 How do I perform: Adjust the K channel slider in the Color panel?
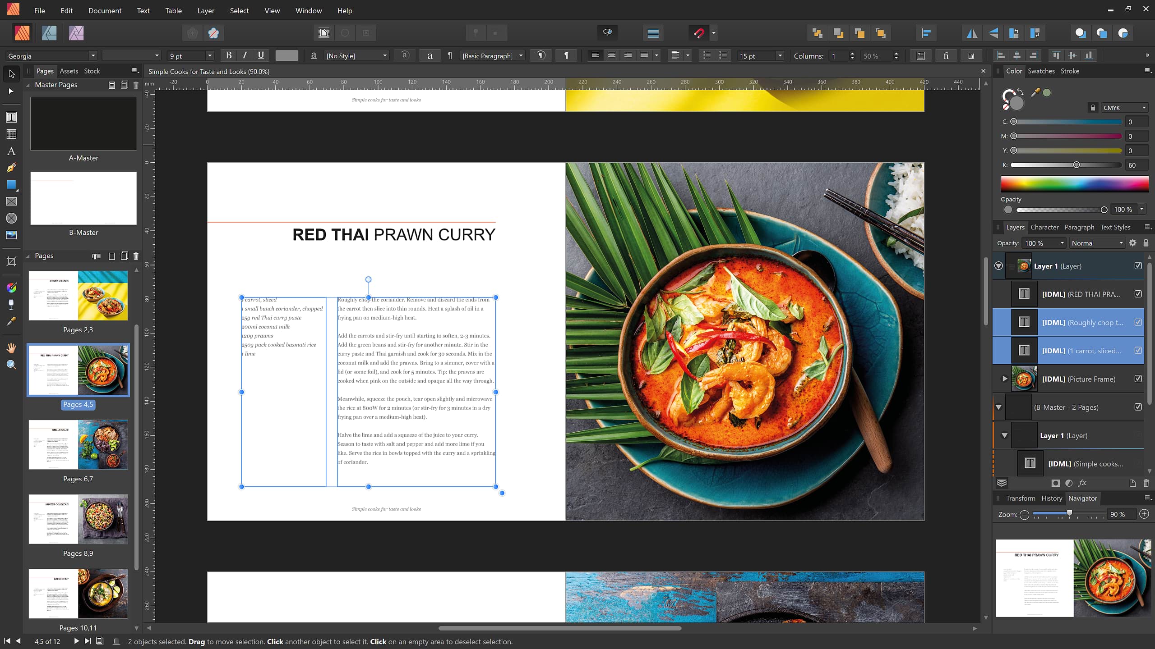[1076, 165]
